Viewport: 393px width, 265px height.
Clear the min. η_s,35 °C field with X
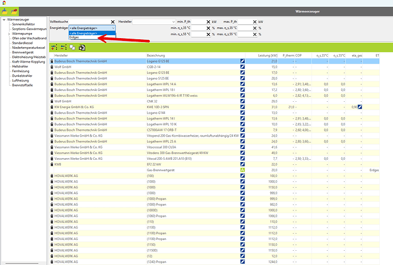[208, 28]
